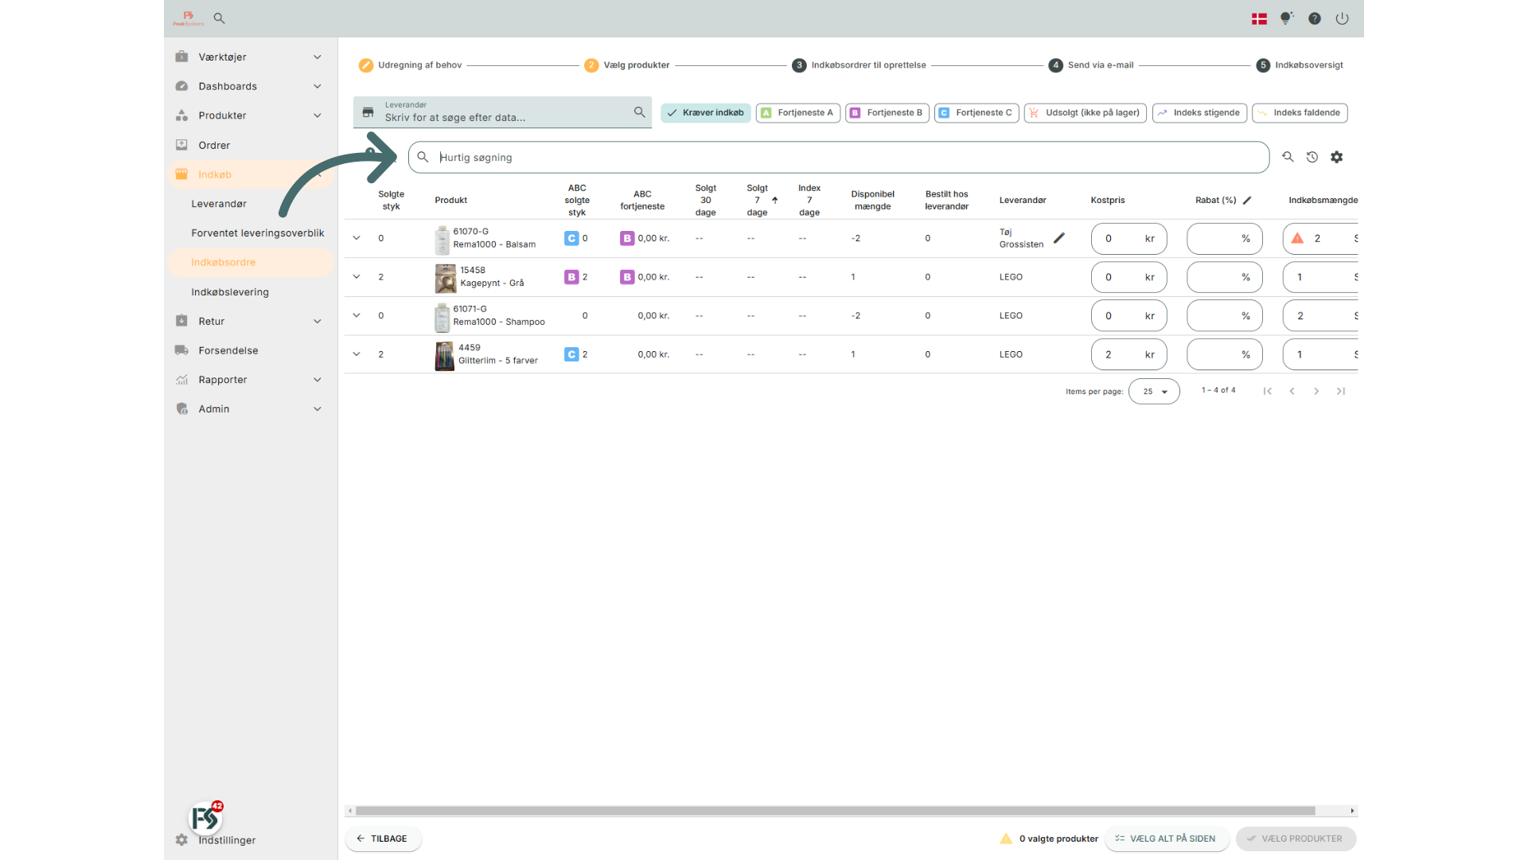The width and height of the screenshot is (1528, 860).
Task: Open Forventet leveringsoverblik submenu item
Action: pos(258,233)
